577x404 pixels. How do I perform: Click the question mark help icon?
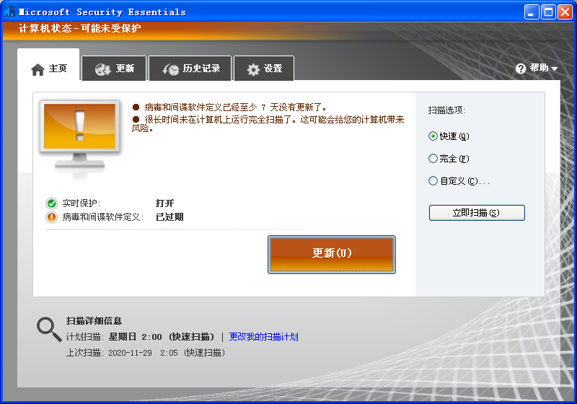pos(520,69)
